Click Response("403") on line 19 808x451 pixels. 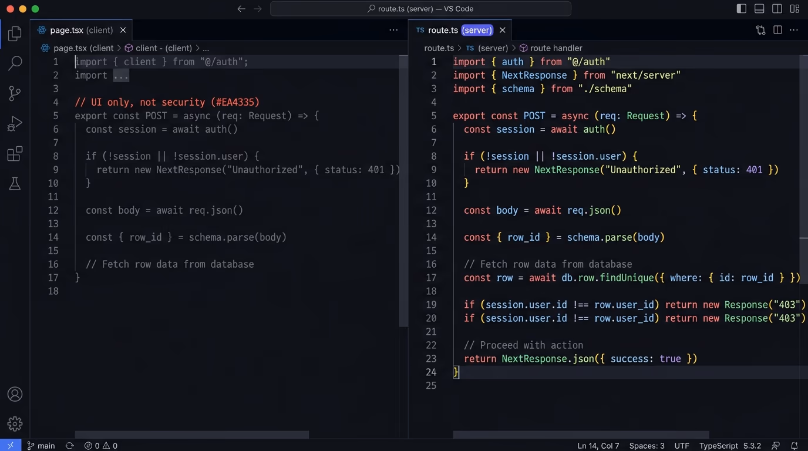click(x=764, y=305)
